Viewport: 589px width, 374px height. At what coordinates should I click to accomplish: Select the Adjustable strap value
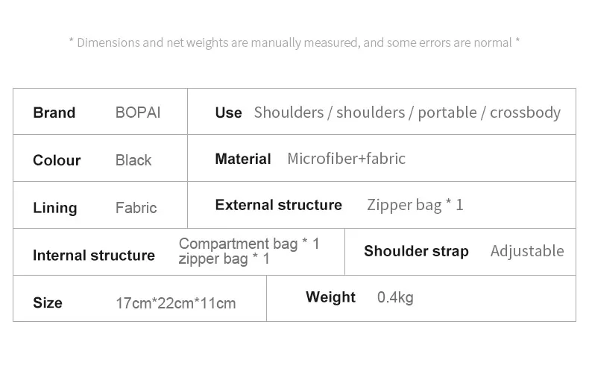pos(527,251)
